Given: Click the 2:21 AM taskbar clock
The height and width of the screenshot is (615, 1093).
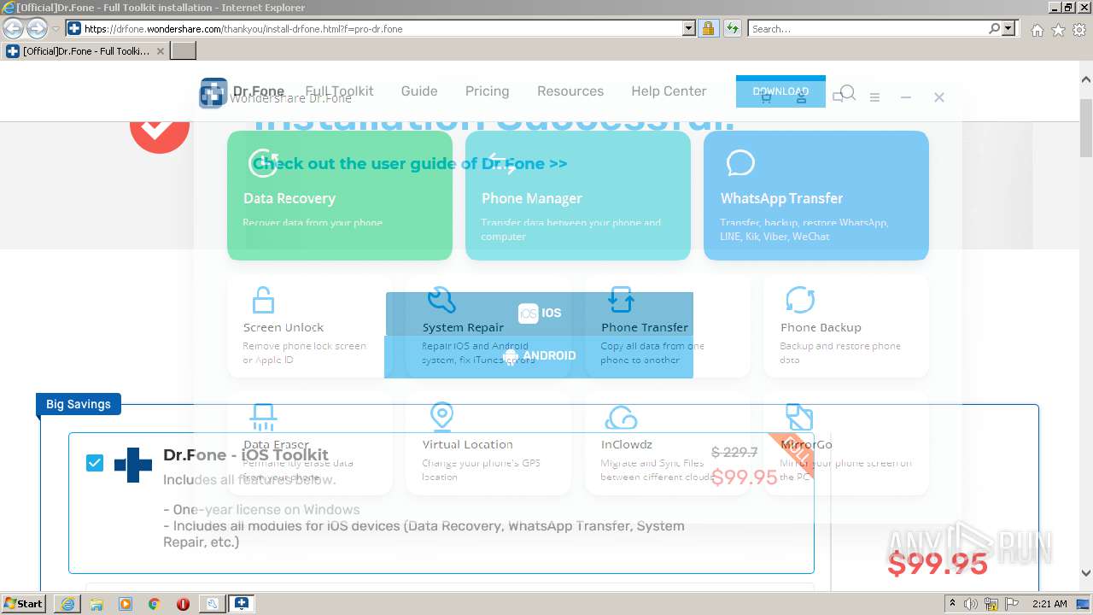Looking at the screenshot, I should (x=1049, y=604).
